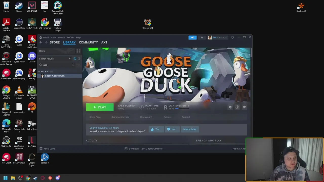Select the Hollow Knight desktop icon
This screenshot has height=182, width=324.
click(x=57, y=25)
